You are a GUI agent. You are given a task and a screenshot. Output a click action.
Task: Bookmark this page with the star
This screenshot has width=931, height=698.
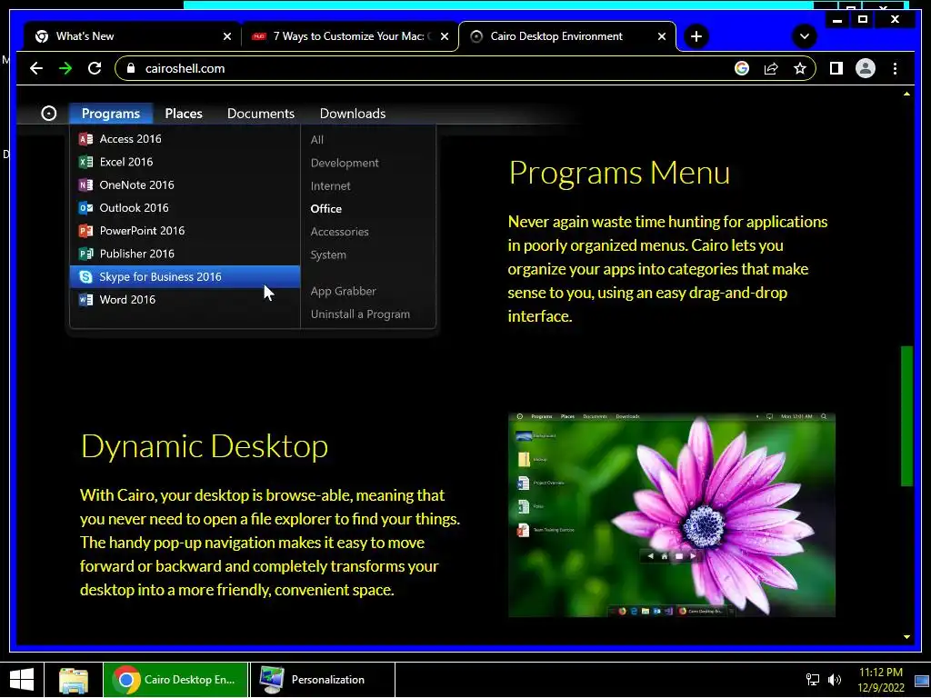[x=800, y=68]
